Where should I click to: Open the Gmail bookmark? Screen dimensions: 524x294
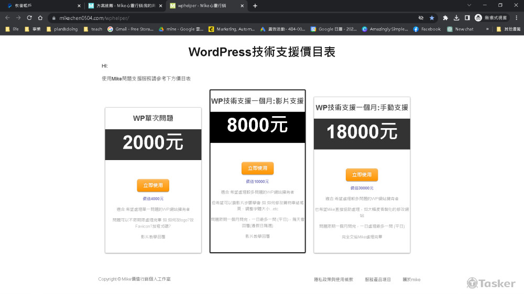tap(130, 29)
